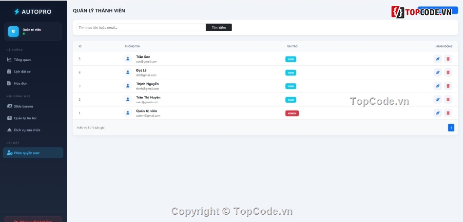The height and width of the screenshot is (222, 463).
Task: Focus the search by name or email field
Action: click(141, 27)
